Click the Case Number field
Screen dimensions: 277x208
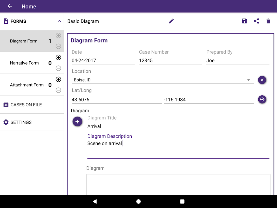pyautogui.click(x=170, y=61)
